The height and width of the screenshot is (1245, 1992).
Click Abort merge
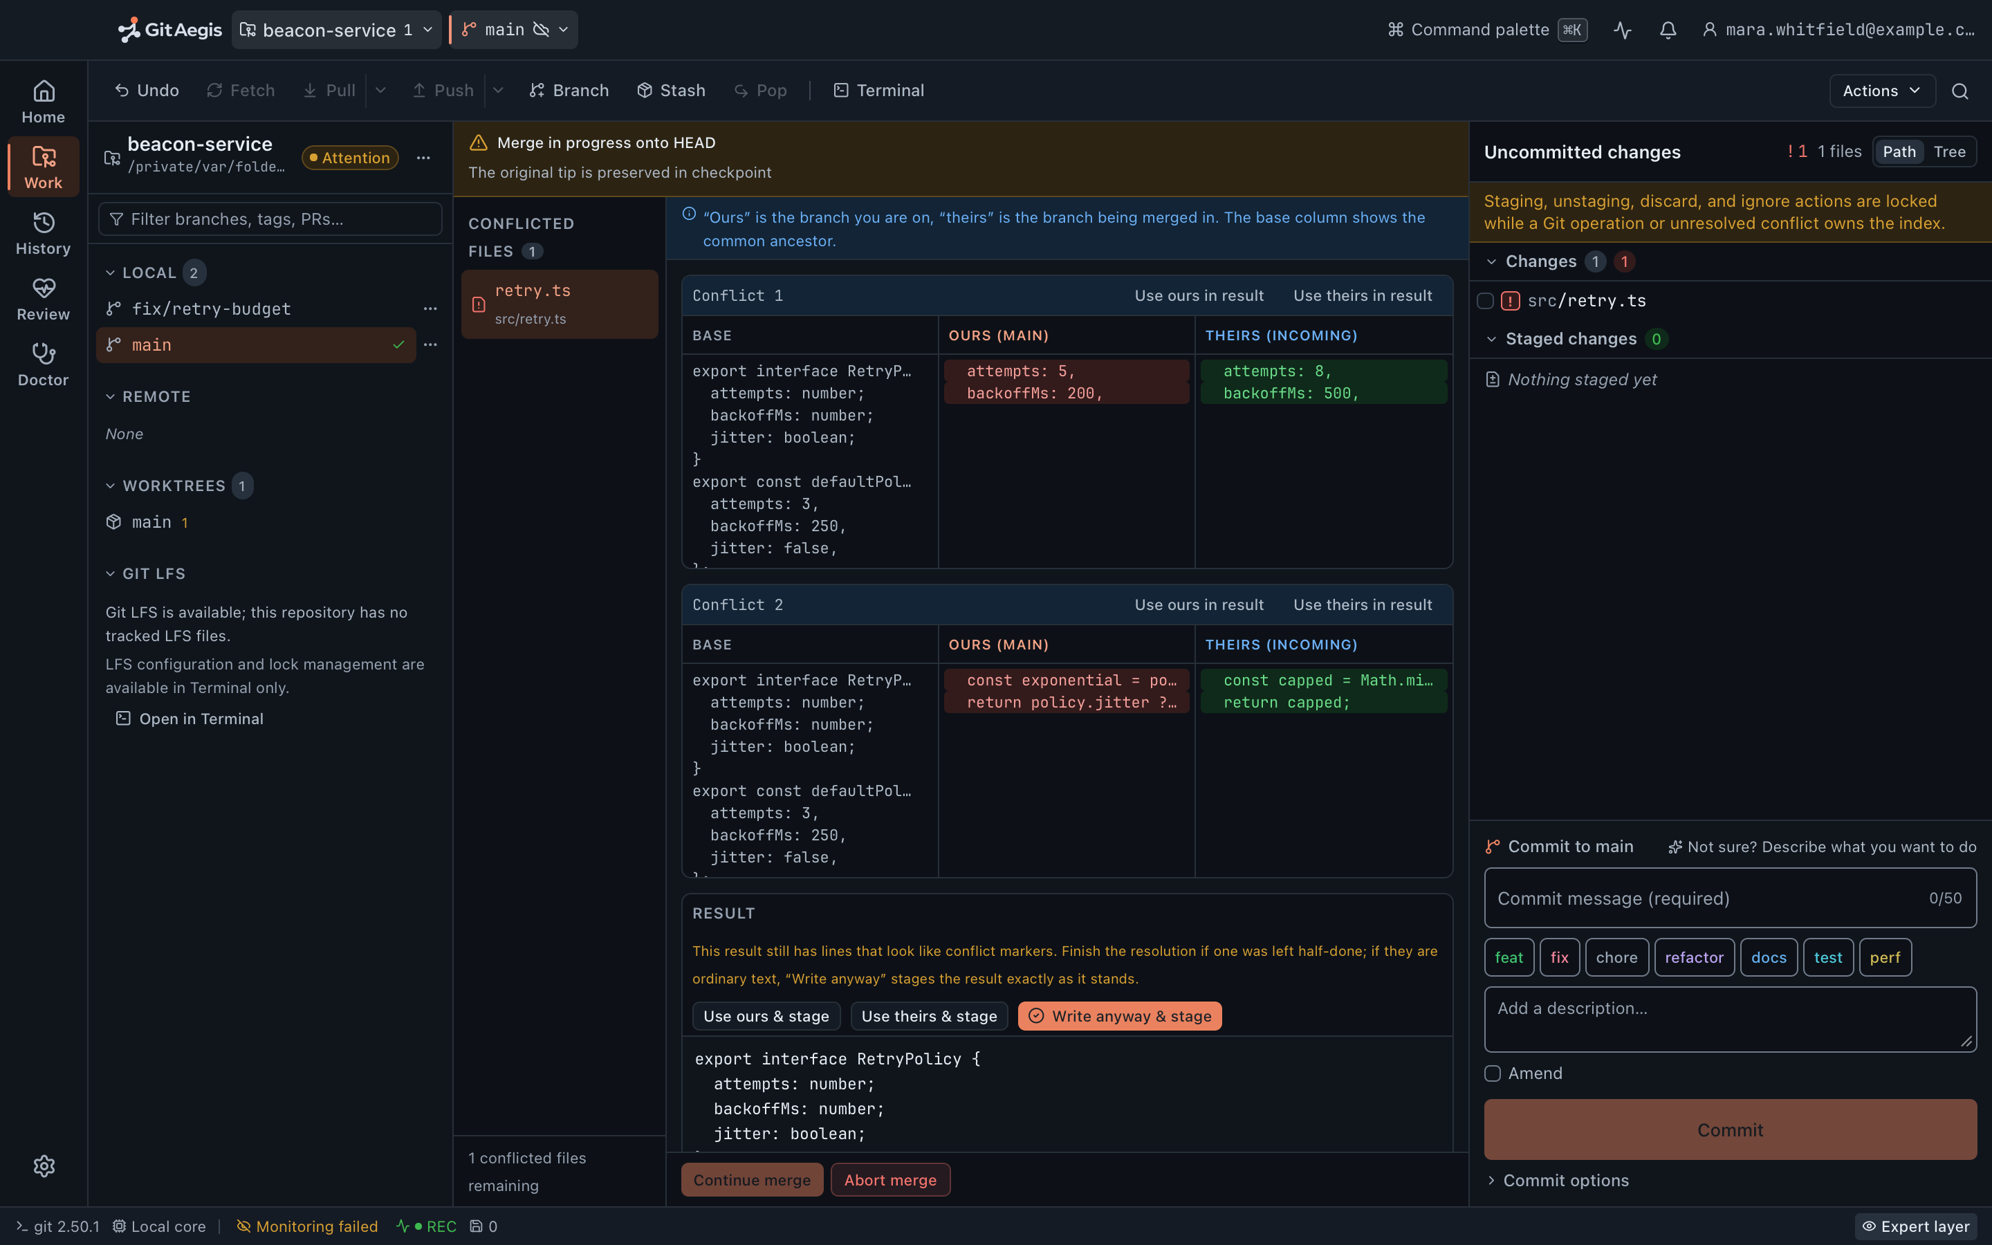(x=889, y=1180)
